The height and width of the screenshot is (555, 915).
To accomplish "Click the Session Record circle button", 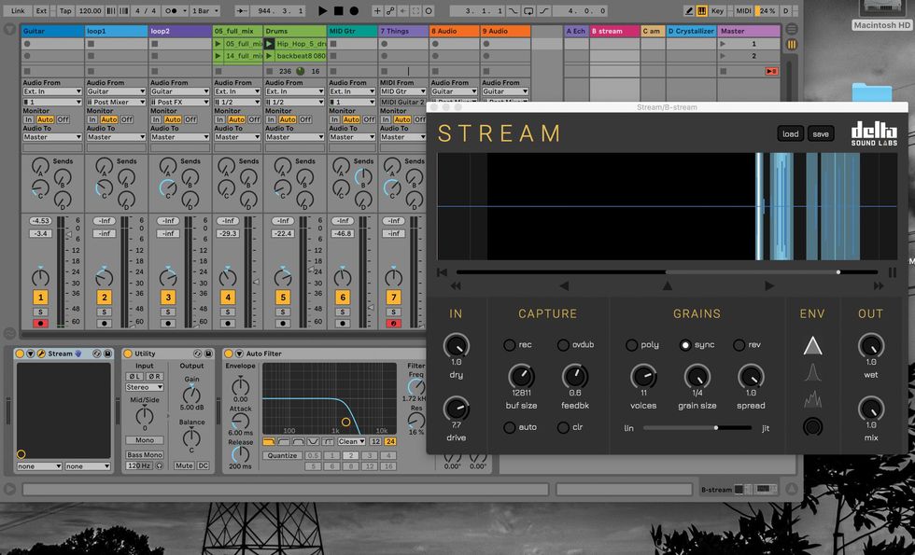I will coord(429,10).
